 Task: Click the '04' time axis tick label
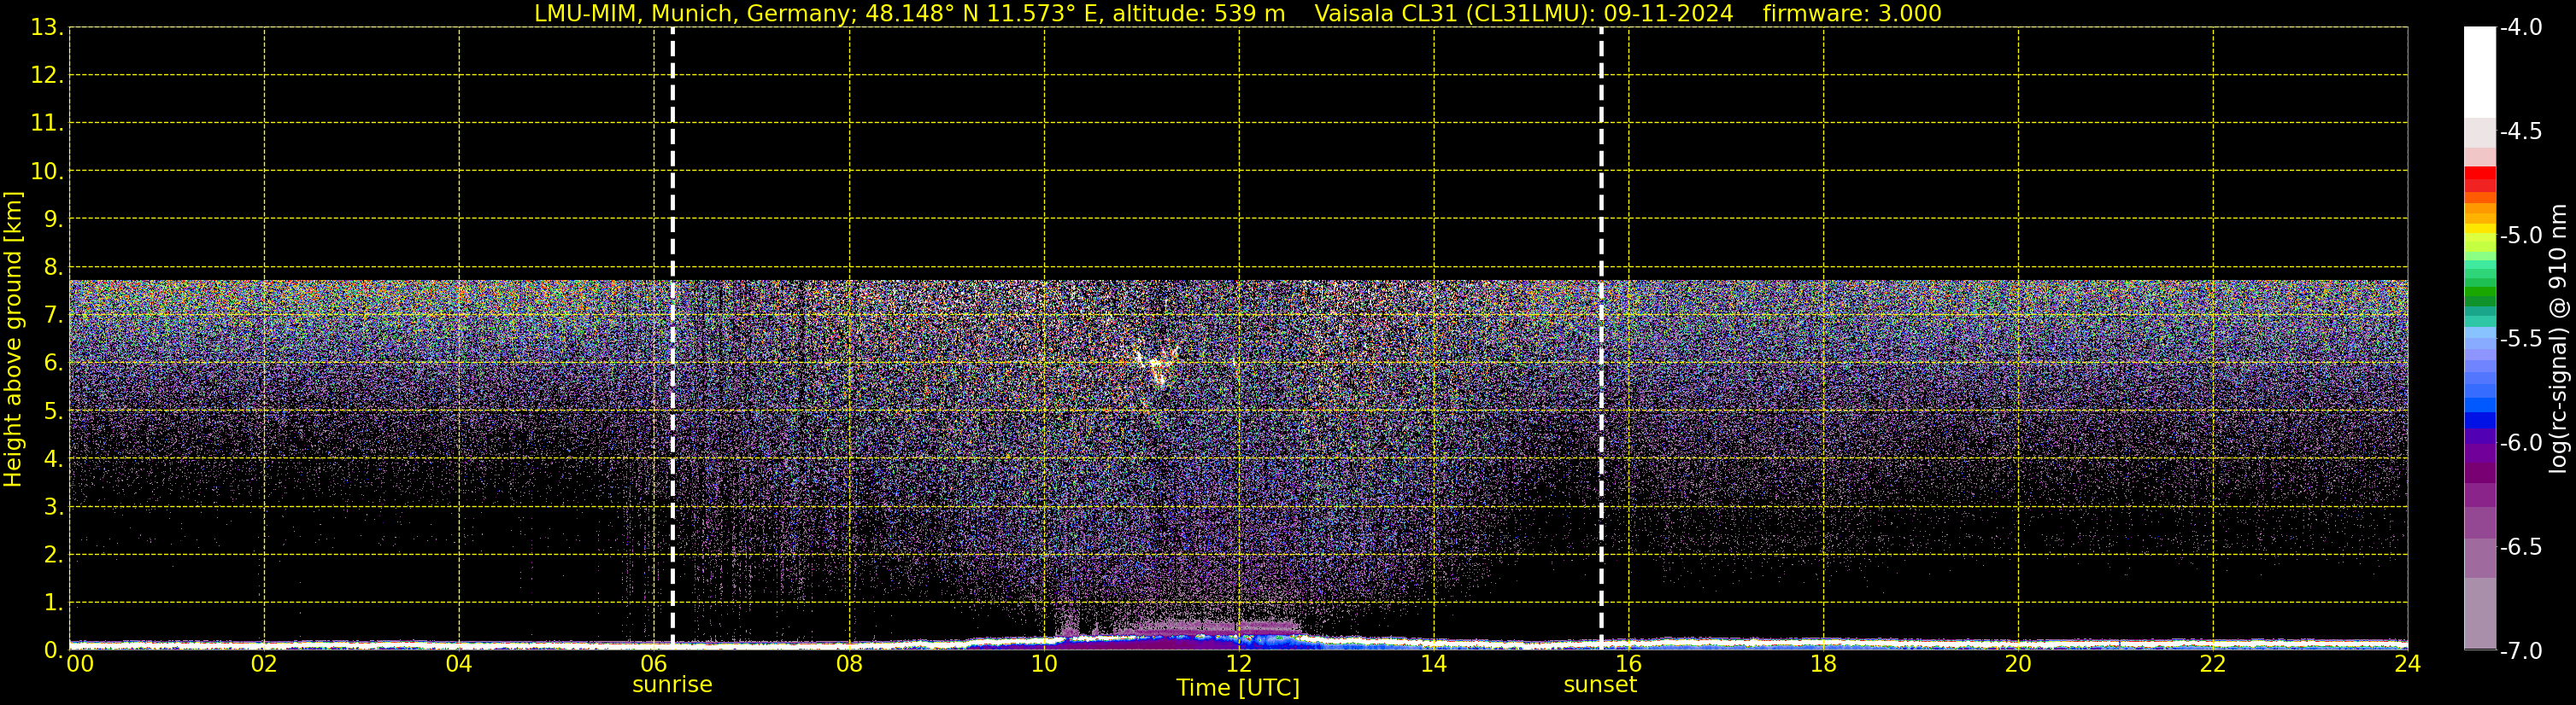click(459, 663)
